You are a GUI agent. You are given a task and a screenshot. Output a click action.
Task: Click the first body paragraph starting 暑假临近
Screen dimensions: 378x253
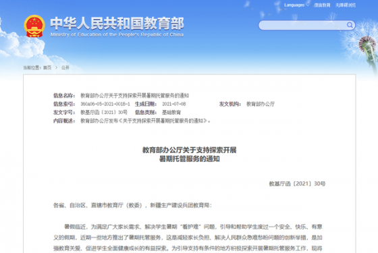188,237
